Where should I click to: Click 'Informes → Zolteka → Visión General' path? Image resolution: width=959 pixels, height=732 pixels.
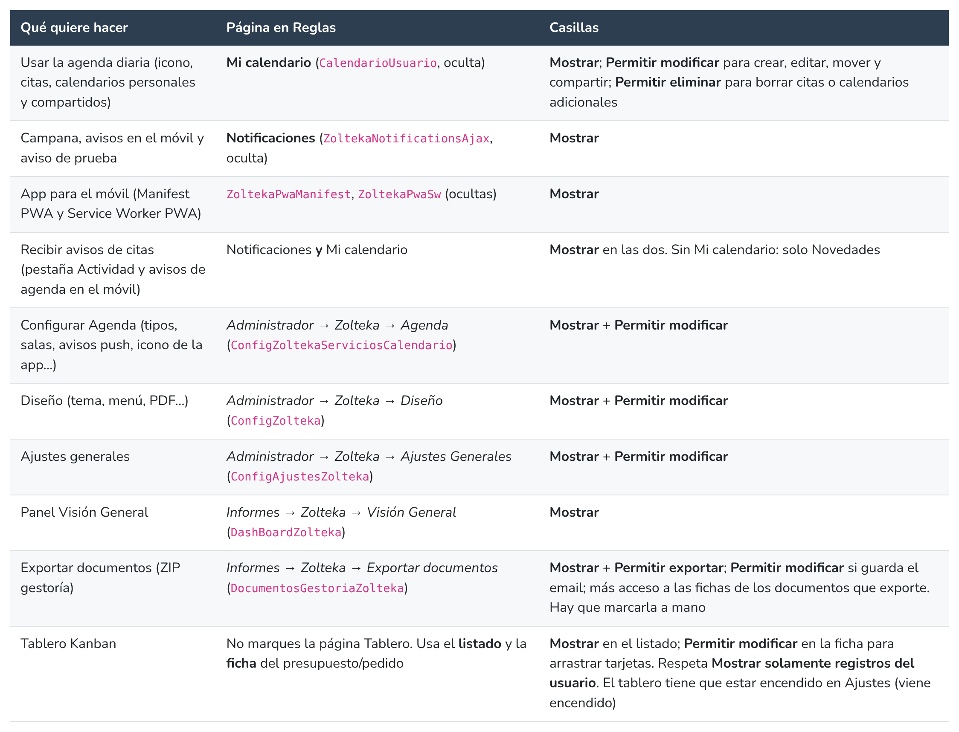(x=341, y=512)
